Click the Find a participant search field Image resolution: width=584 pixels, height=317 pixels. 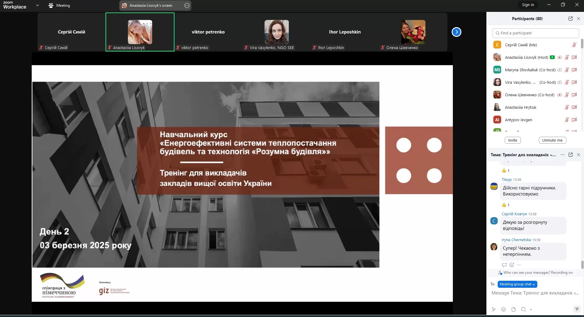(x=535, y=33)
